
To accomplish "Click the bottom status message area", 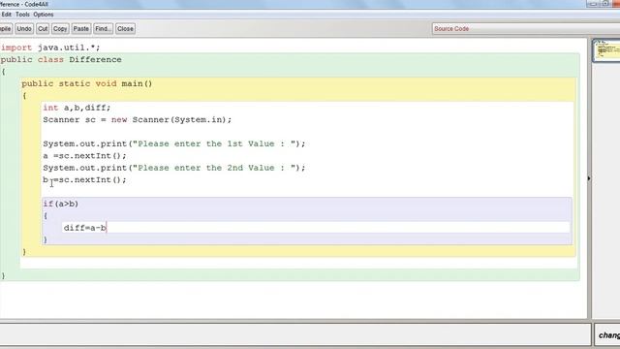I will point(294,334).
